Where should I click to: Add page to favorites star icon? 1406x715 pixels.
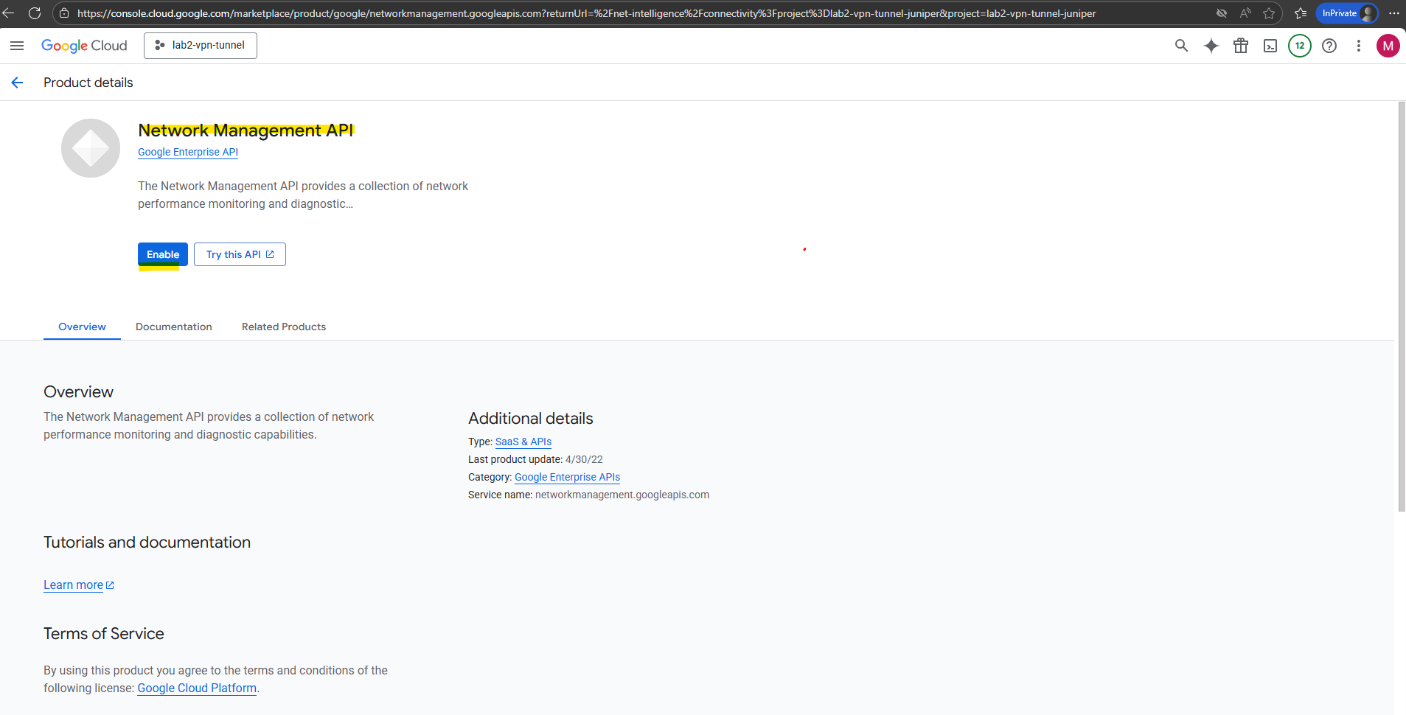pyautogui.click(x=1269, y=13)
